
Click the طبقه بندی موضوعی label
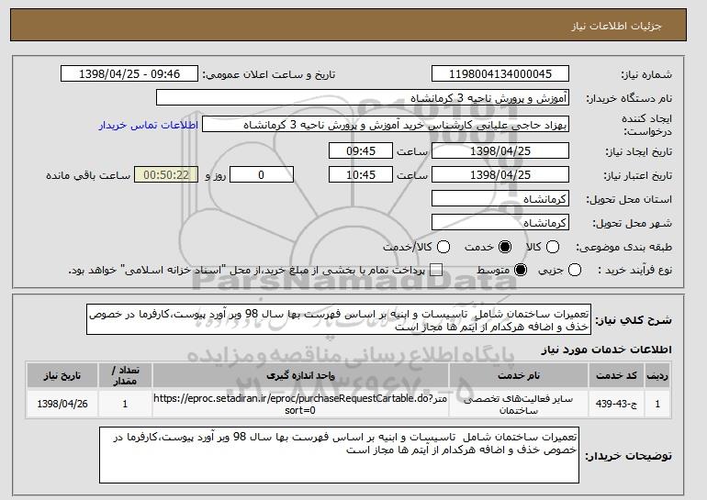point(623,247)
